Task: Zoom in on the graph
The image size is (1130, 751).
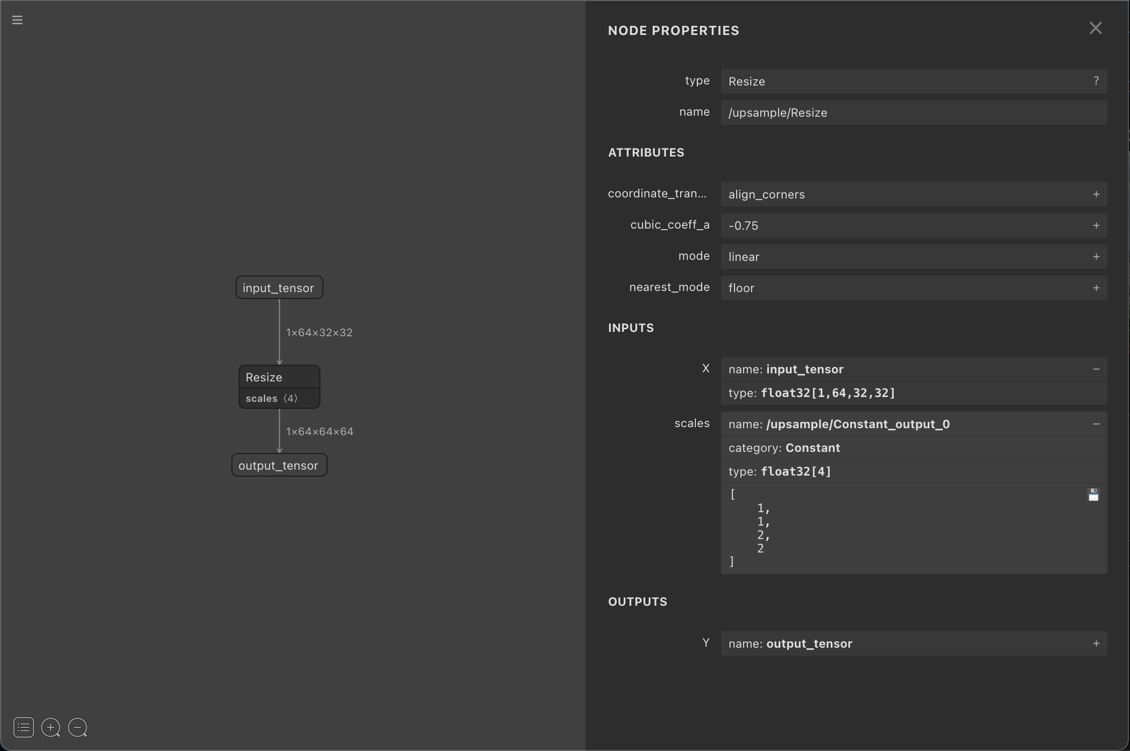Action: (x=51, y=727)
